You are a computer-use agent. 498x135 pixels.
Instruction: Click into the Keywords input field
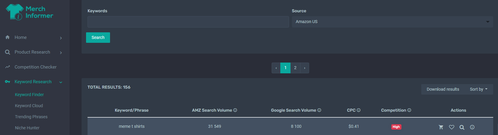[x=188, y=22]
